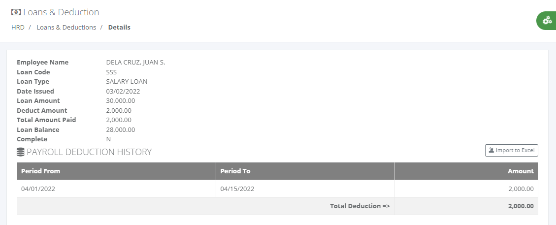Click the Total Deduction label row
Viewport: 556px width, 225px height.
tap(206, 206)
